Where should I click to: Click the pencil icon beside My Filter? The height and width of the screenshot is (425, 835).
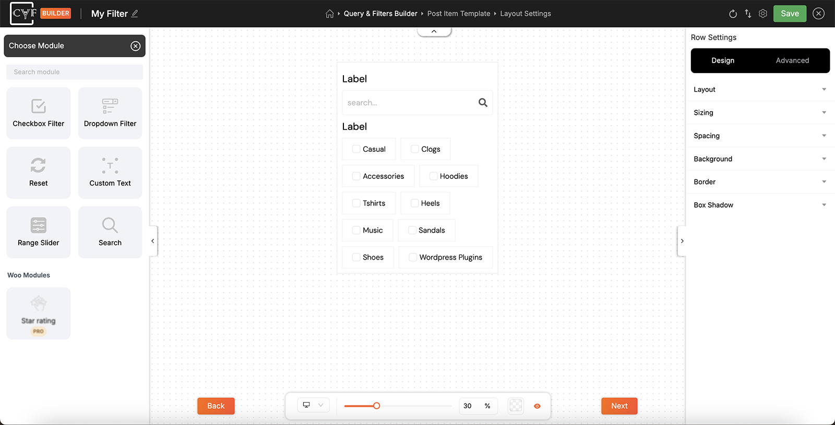click(135, 14)
